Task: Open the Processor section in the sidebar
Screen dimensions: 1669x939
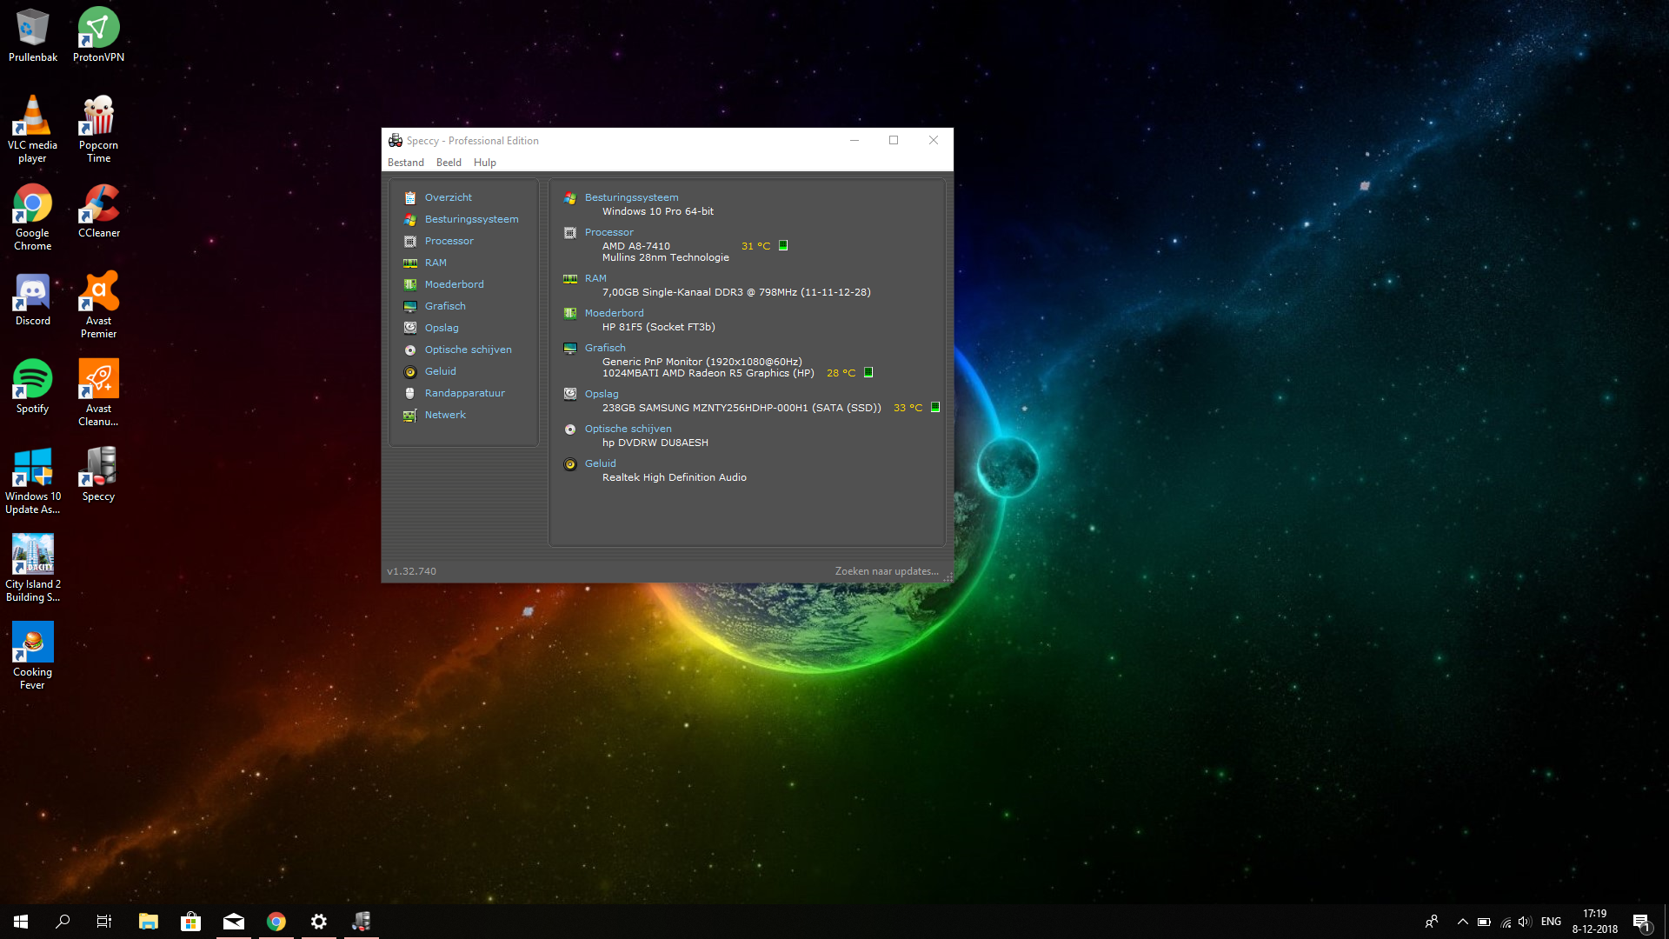Action: pyautogui.click(x=449, y=241)
